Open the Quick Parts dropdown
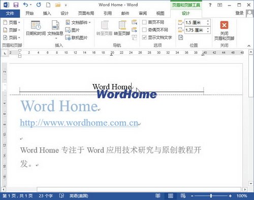The image size is (254, 200). [x=78, y=22]
